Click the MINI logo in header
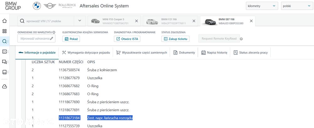The height and width of the screenshot is (128, 314). (50, 6)
